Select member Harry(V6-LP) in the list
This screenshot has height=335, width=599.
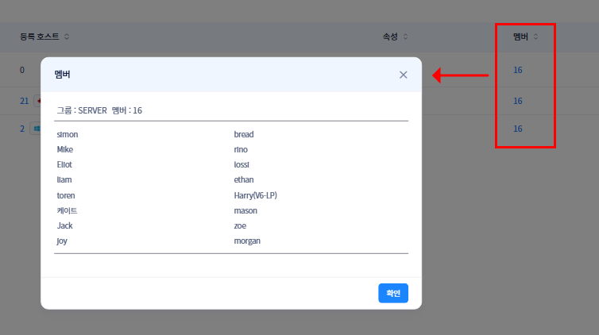coord(255,195)
